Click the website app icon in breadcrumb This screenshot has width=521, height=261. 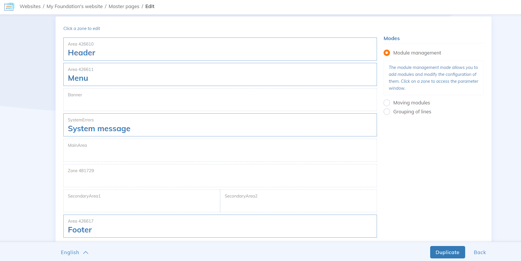click(9, 7)
